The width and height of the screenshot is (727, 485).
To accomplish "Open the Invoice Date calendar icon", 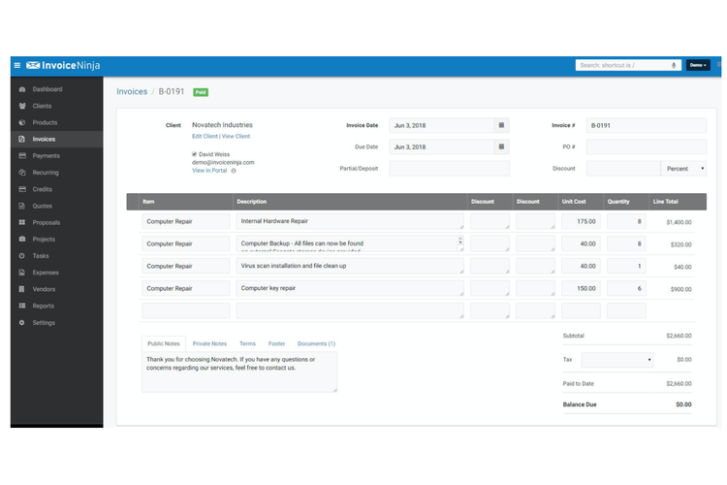I will click(x=501, y=125).
